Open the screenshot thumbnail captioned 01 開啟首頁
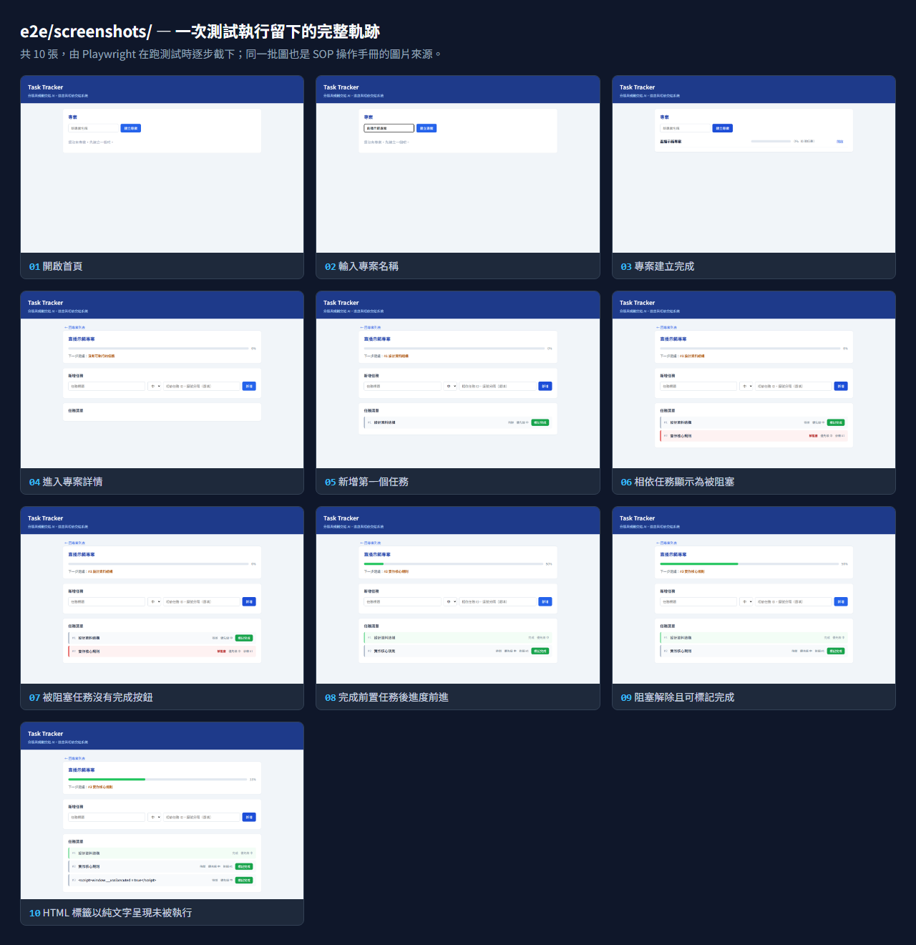 click(x=162, y=164)
